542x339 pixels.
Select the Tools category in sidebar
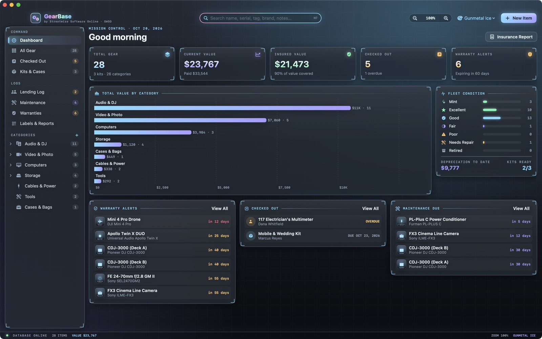point(44,197)
